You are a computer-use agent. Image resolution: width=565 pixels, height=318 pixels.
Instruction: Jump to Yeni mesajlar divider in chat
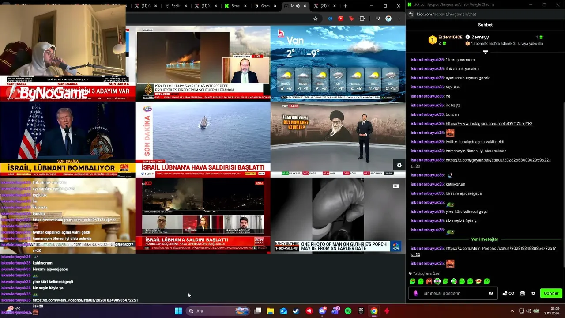click(485, 239)
